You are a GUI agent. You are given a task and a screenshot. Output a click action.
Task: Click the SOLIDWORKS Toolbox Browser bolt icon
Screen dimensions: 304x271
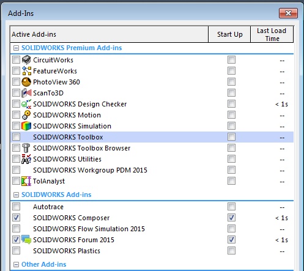[26, 148]
